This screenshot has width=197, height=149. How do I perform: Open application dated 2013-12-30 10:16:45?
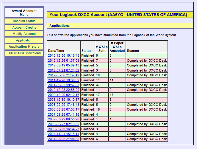tap(64, 55)
